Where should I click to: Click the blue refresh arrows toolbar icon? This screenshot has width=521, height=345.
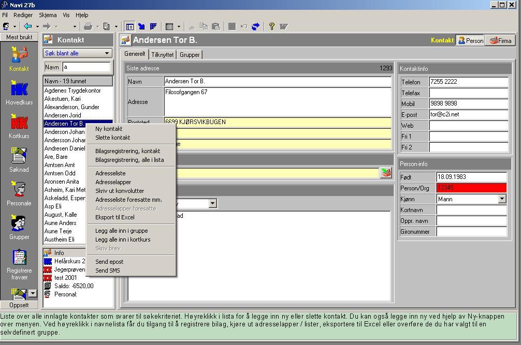coord(255,26)
